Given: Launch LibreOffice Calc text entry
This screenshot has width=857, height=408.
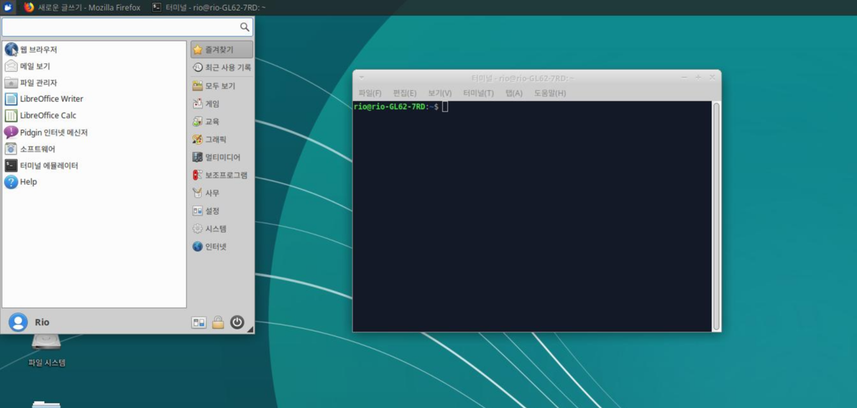Looking at the screenshot, I should pyautogui.click(x=48, y=115).
